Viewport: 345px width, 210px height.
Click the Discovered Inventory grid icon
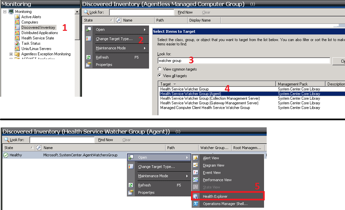pyautogui.click(x=17, y=27)
